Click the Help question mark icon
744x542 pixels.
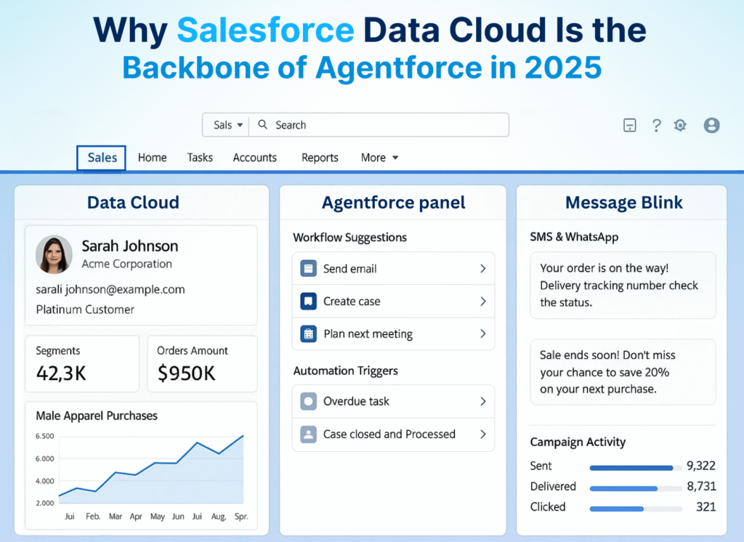(656, 125)
